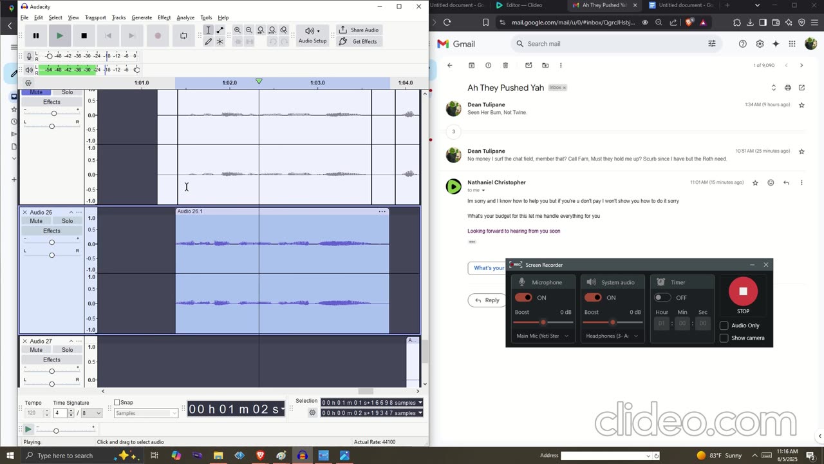This screenshot has width=824, height=464.
Task: Open the Main Mic (Yeti) device dropdown
Action: click(x=543, y=336)
